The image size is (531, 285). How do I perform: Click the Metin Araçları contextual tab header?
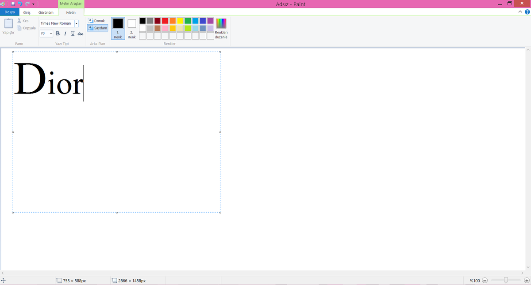[71, 4]
